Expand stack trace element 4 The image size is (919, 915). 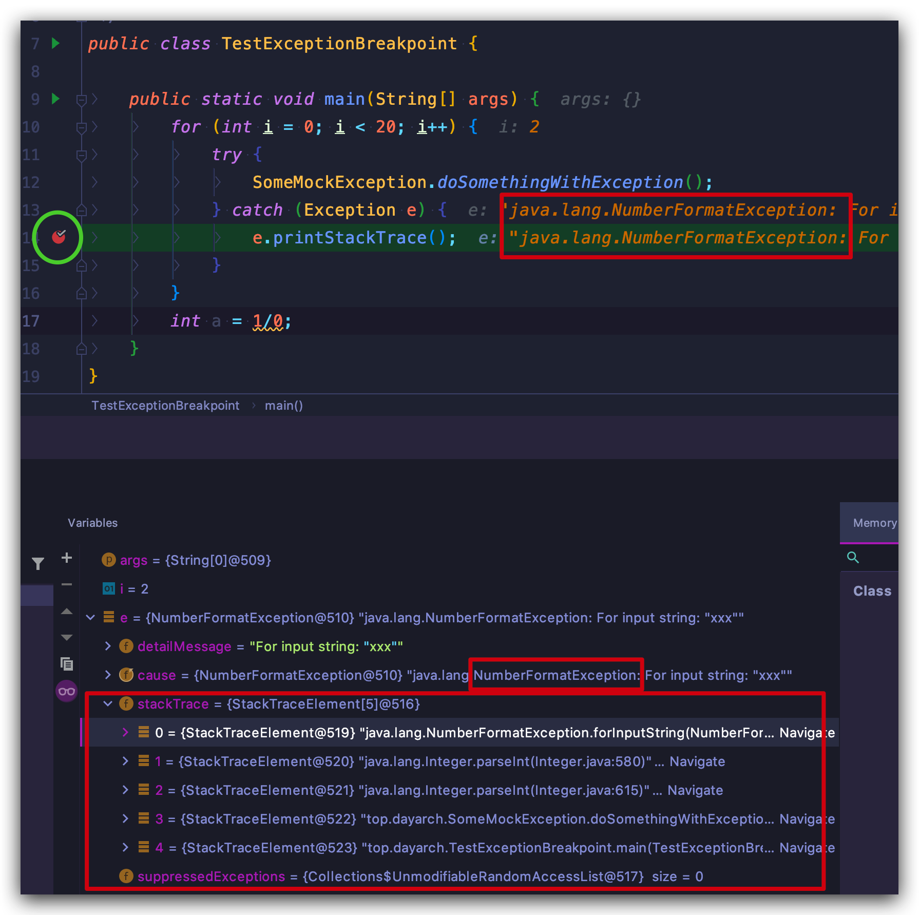(x=125, y=847)
